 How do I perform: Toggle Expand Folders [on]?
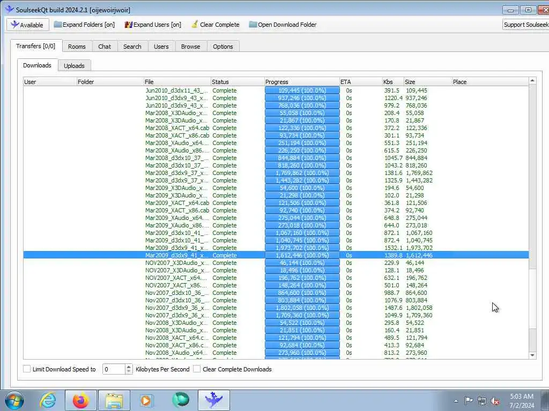click(84, 25)
